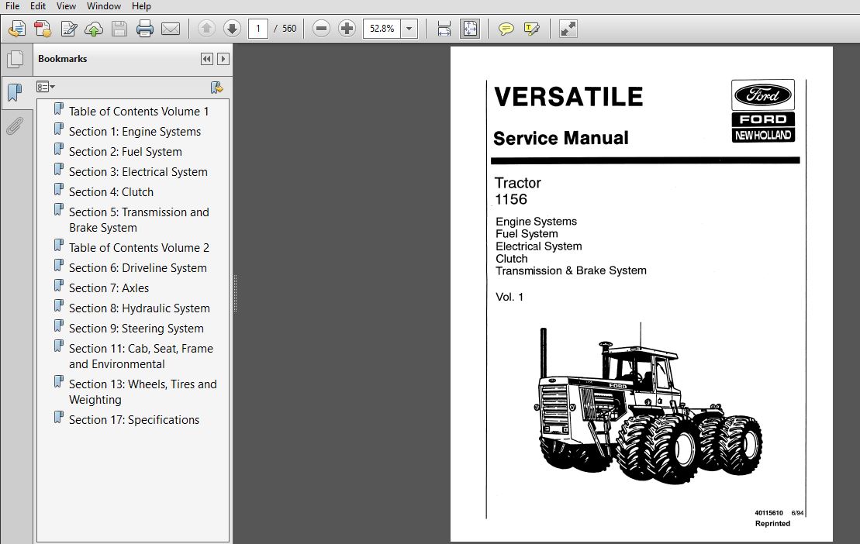Select Section 7: Axles bookmark
This screenshot has height=544, width=860.
coord(109,288)
